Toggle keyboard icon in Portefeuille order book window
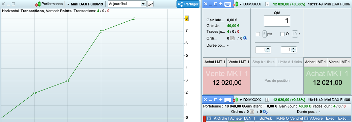The width and height of the screenshot is (352, 122). (x=227, y=100)
